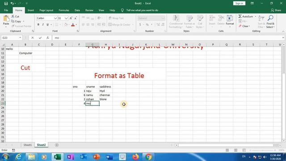Screen dimensions: 286x161
Task: Open the Clear eraser menu
Action: pyautogui.click(x=244, y=26)
